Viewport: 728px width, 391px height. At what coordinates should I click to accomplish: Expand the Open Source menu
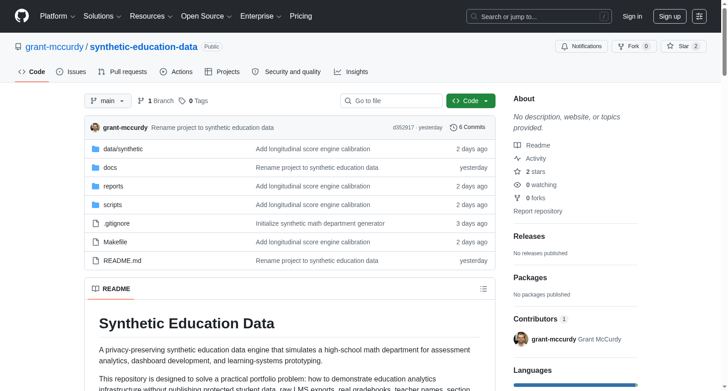tap(207, 16)
